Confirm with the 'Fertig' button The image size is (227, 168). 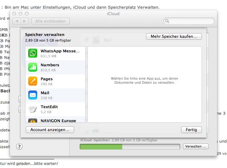(191, 130)
